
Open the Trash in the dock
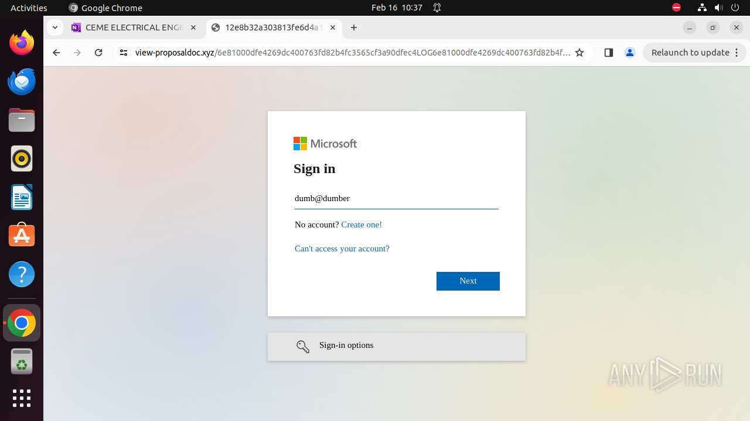pos(22,362)
